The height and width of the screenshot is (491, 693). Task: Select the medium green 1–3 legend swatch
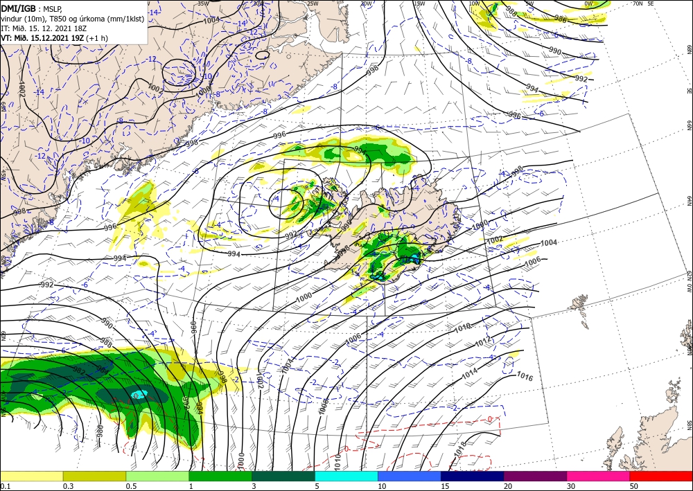220,476
